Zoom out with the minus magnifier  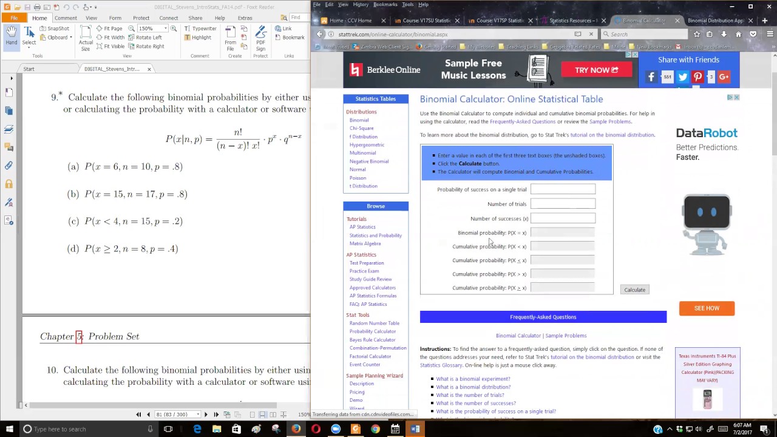click(131, 29)
